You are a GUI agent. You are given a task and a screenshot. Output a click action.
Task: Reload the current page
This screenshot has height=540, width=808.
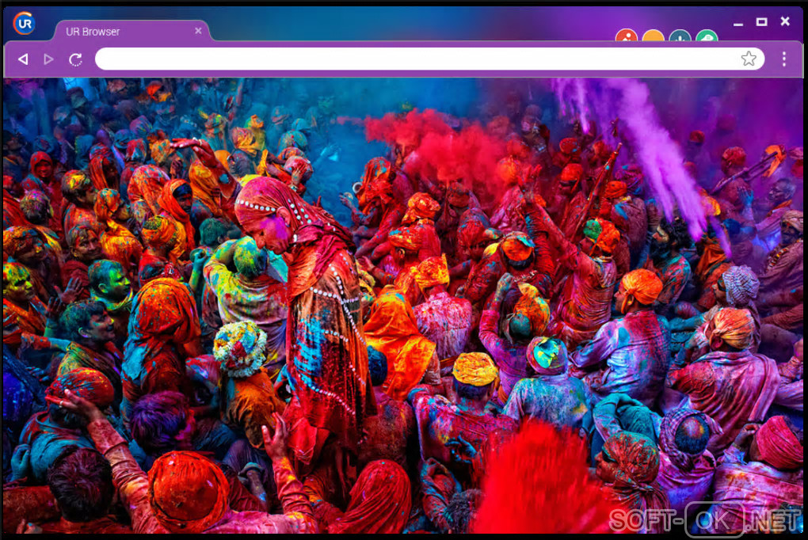(76, 59)
